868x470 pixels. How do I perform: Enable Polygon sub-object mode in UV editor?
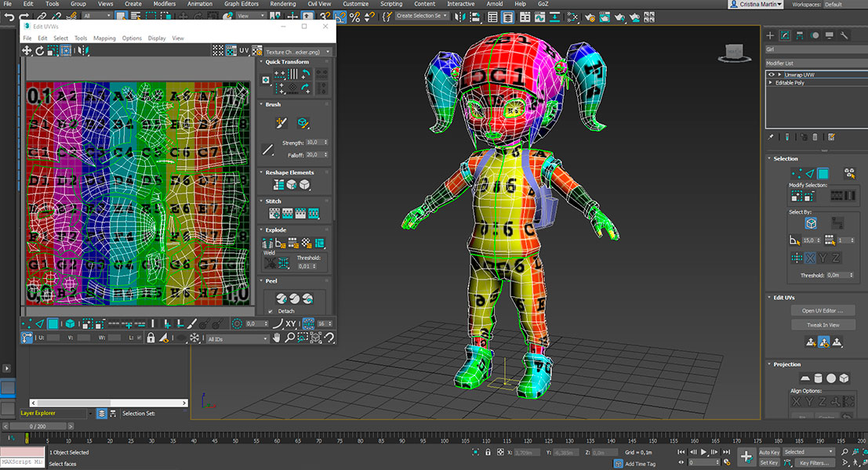[x=53, y=324]
